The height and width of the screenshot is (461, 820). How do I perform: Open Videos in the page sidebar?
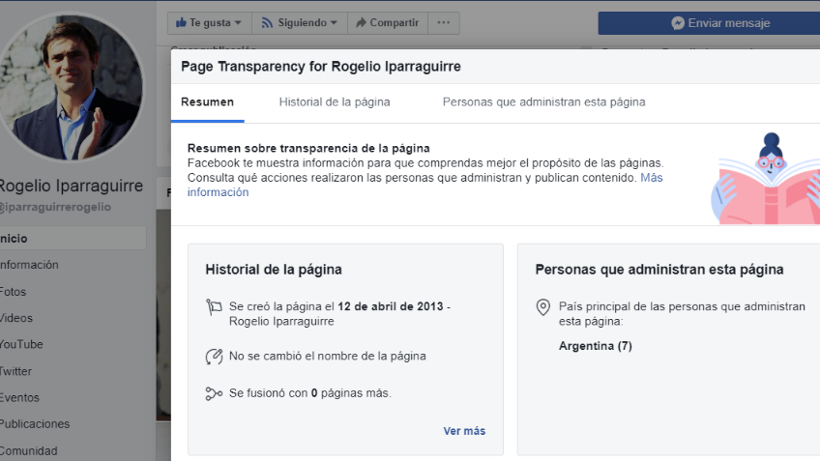16,318
